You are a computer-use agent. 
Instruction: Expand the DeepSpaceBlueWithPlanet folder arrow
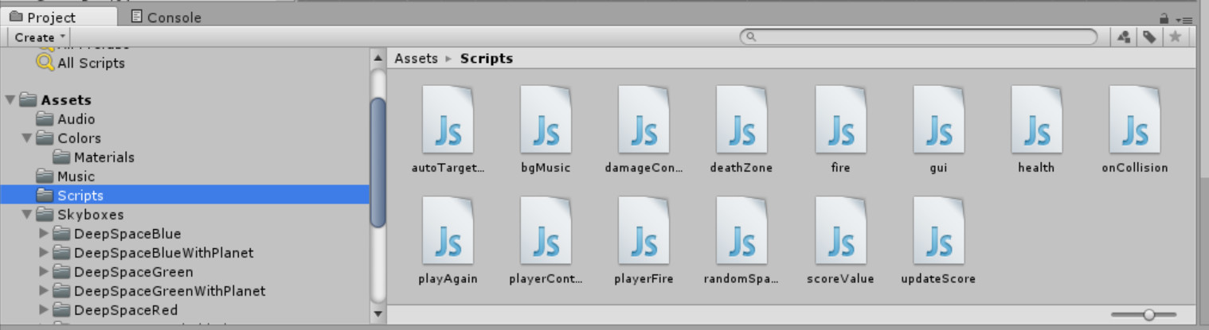tap(44, 253)
